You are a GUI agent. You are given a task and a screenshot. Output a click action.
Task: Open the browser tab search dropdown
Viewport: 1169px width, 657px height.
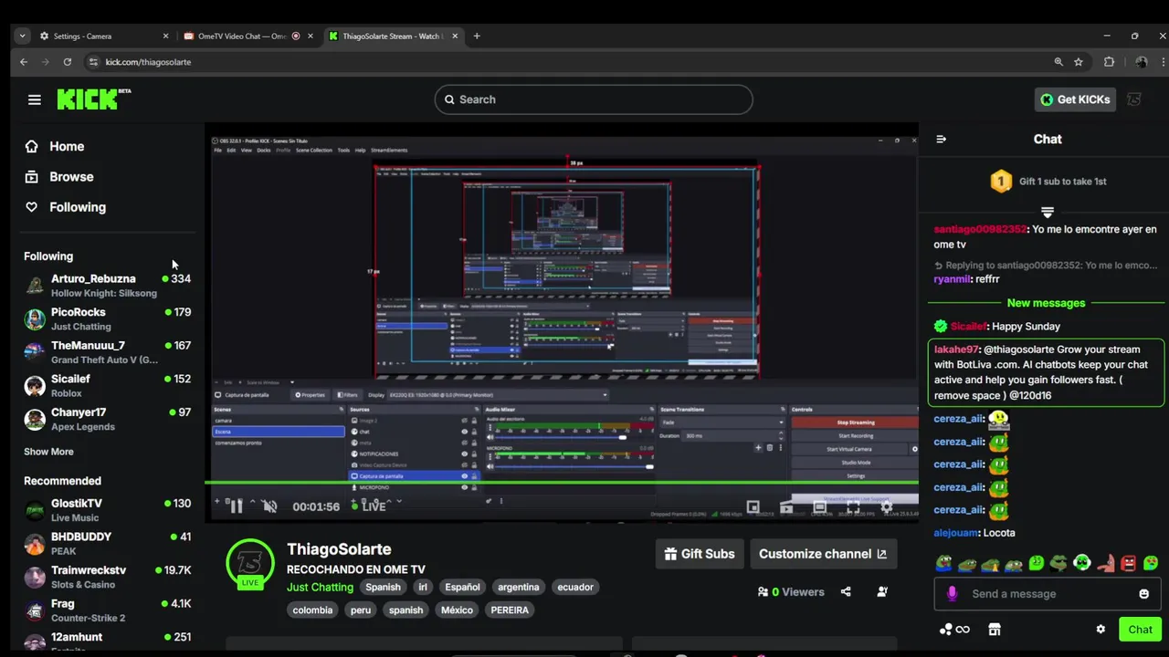[22, 36]
